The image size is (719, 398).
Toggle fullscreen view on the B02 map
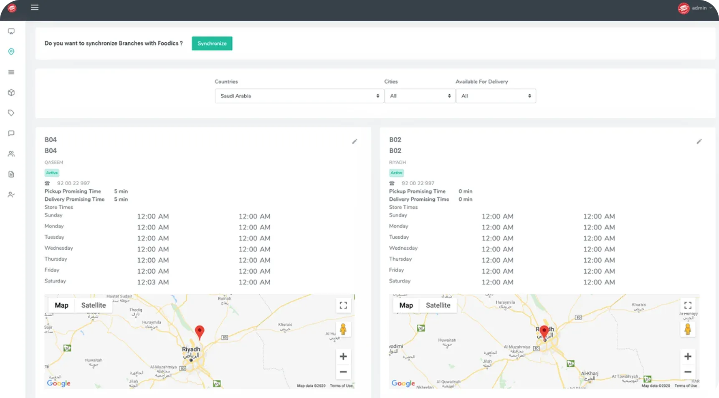coord(688,305)
